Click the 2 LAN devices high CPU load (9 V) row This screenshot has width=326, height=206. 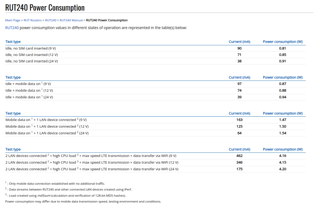(155, 156)
